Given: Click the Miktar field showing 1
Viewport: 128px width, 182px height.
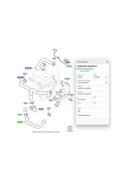Looking at the screenshot, I should (x=85, y=105).
